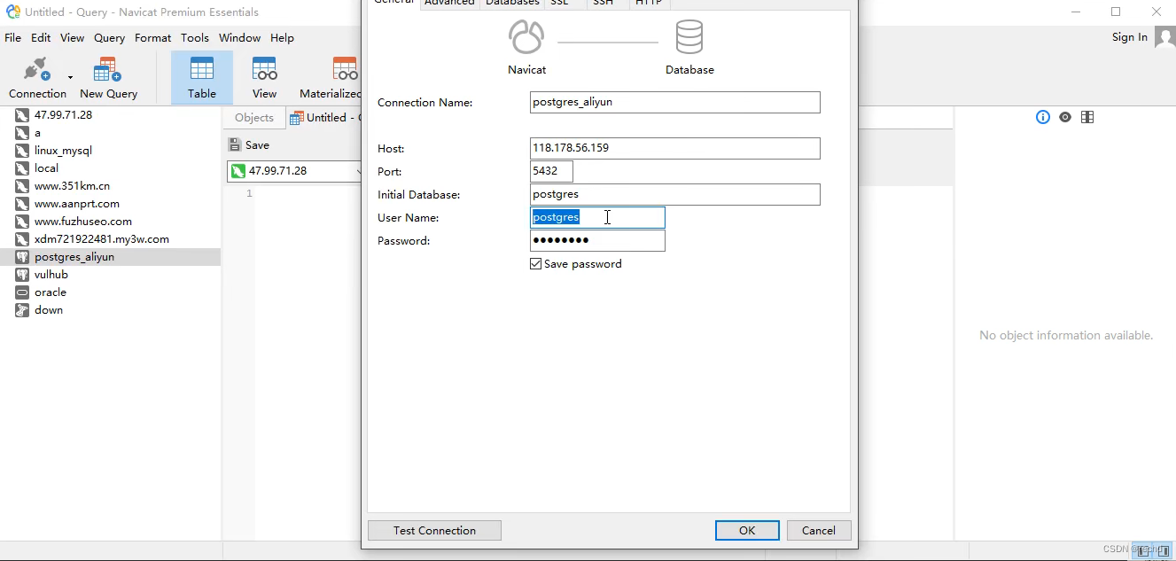This screenshot has width=1176, height=561.
Task: Click the Save button in the query editor
Action: point(249,145)
